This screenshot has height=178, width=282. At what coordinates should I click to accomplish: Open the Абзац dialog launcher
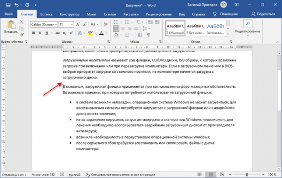point(160,41)
